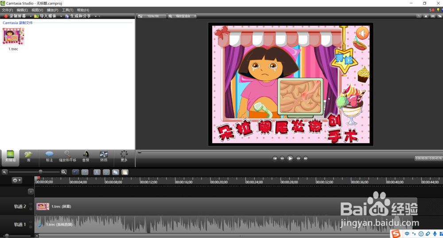This screenshot has height=238, width=443.
Task: Open the 工具(T) menu
Action: [67, 10]
